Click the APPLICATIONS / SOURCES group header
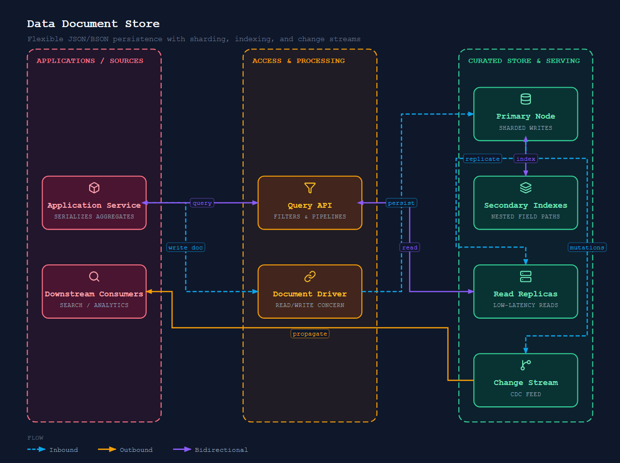This screenshot has height=463, width=620. [x=90, y=61]
